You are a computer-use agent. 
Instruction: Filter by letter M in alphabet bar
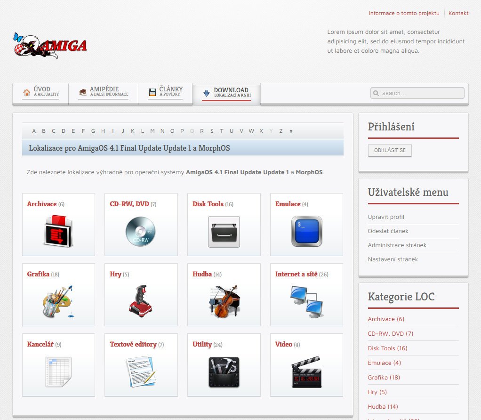pyautogui.click(x=152, y=131)
